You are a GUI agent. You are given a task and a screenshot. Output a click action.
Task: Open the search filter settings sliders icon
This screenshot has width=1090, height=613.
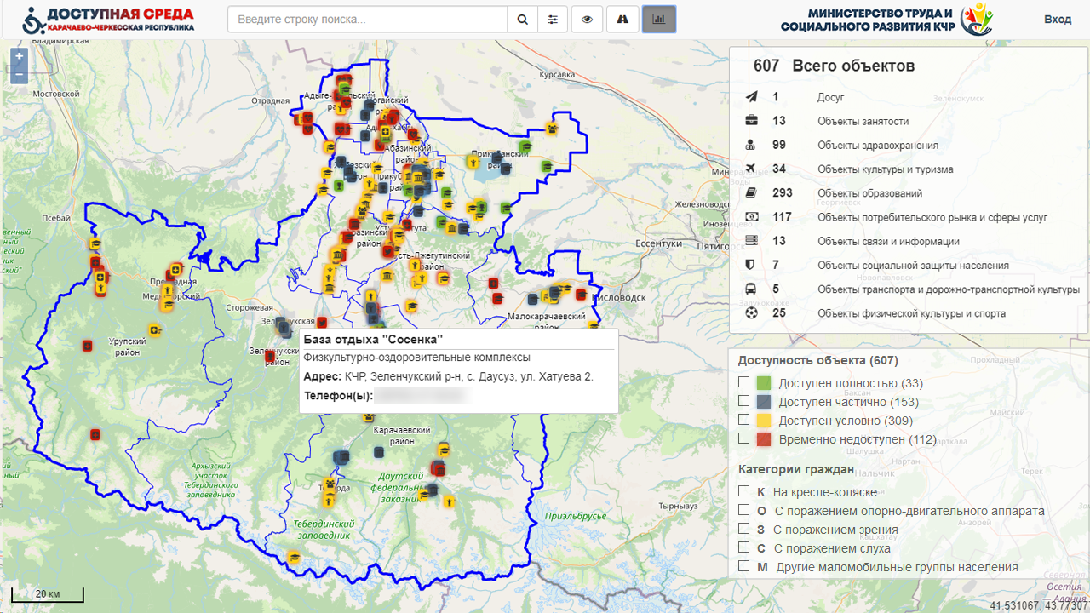pos(554,19)
